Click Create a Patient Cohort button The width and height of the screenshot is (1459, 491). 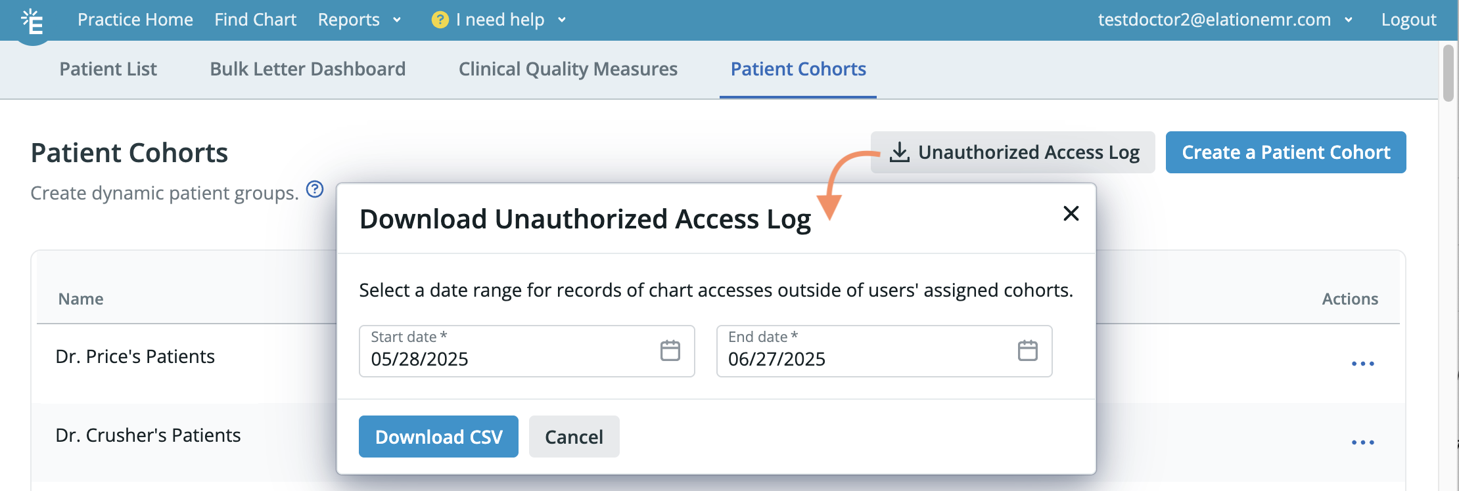tap(1285, 152)
